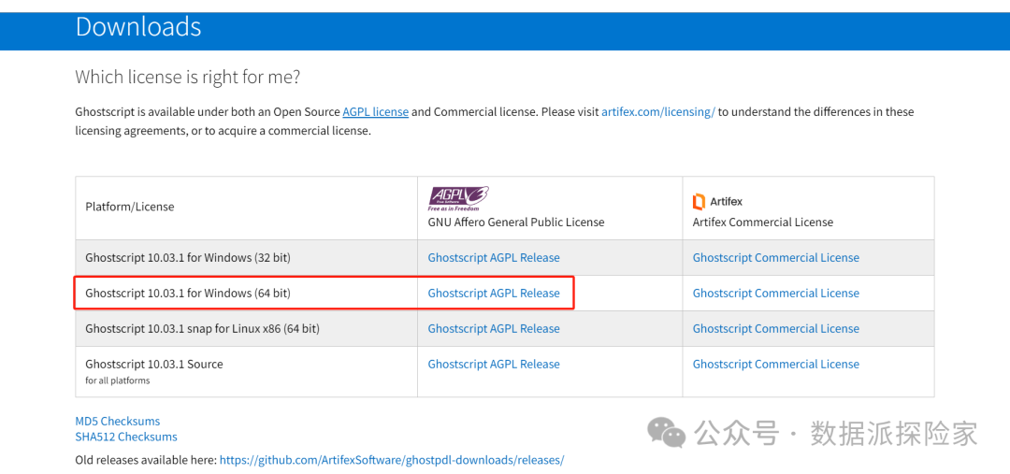Screen dimensions: 1010x474
Task: Open the ghostpdl-downloads GitHub releases link
Action: point(392,460)
